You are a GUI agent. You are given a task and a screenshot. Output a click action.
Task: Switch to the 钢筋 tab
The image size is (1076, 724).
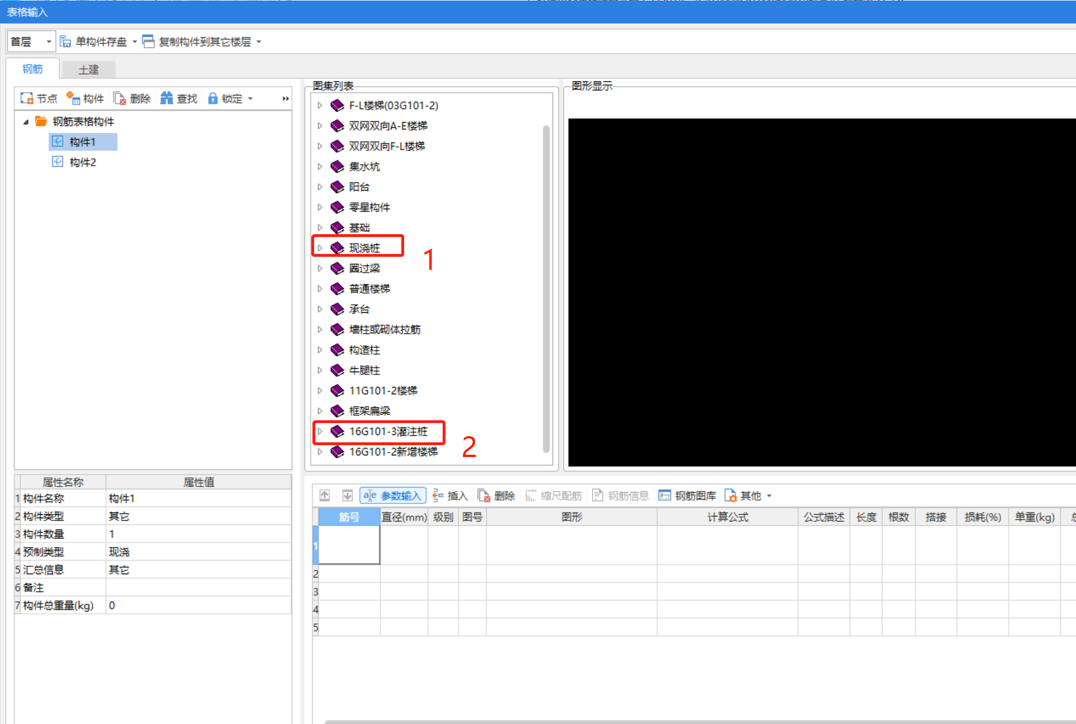point(32,68)
